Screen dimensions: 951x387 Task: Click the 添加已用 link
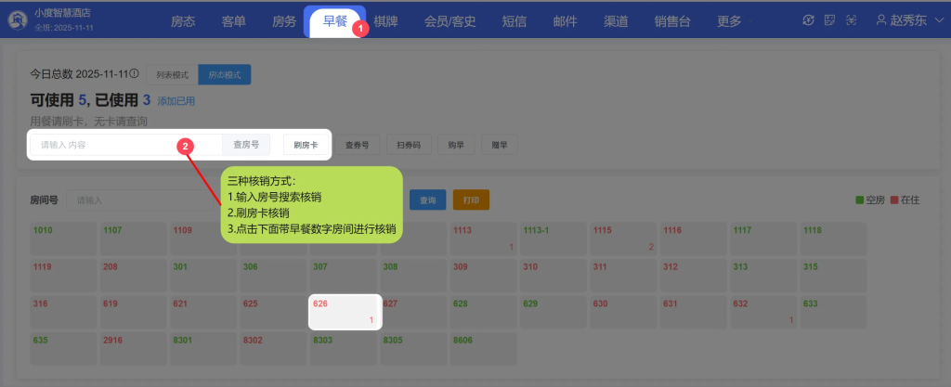click(176, 101)
